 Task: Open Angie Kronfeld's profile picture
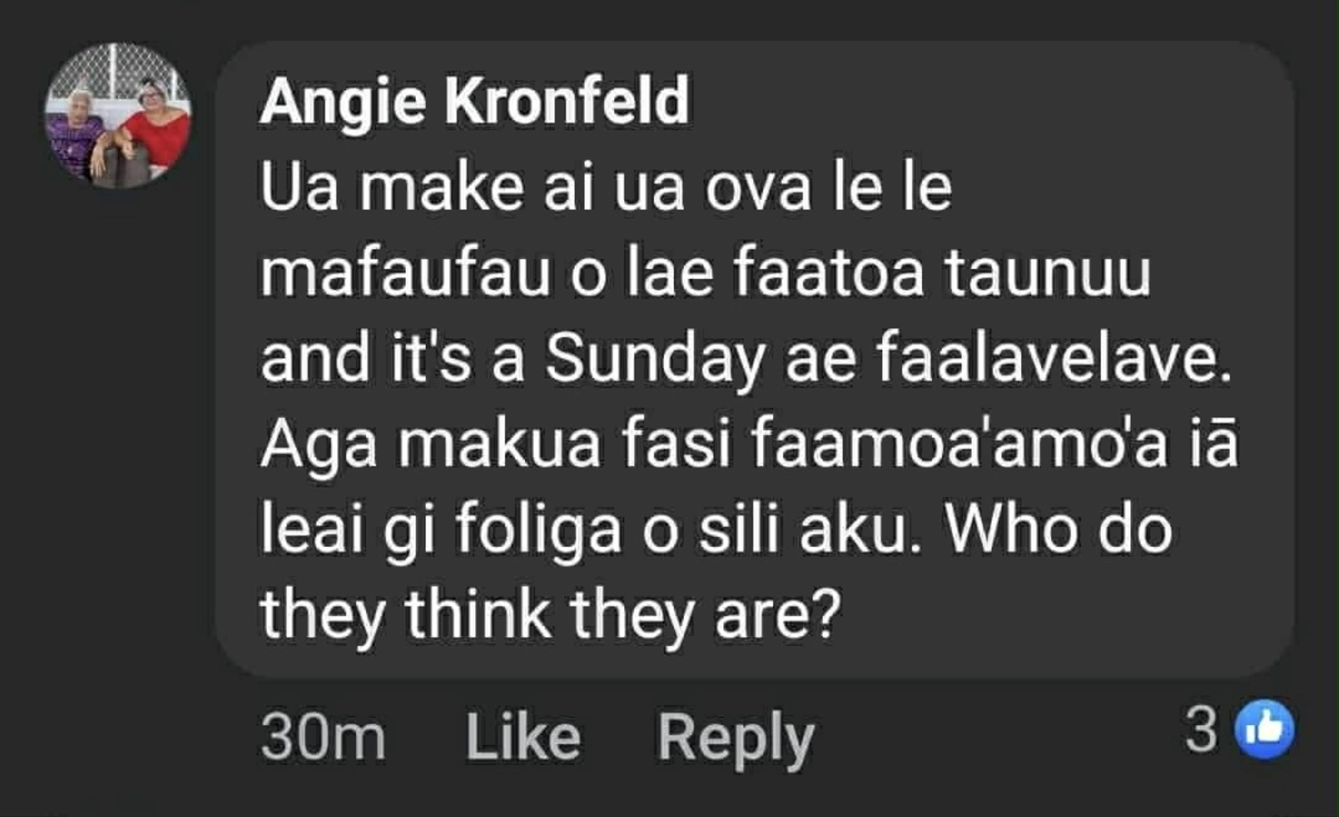[118, 116]
